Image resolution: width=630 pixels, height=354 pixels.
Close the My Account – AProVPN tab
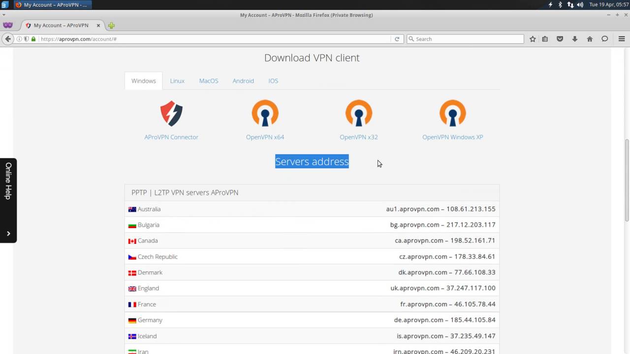click(x=98, y=26)
